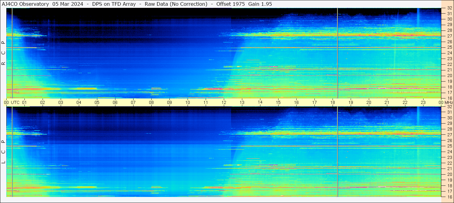The width and height of the screenshot is (454, 203).
Task: Select hour "12" on the time axis
Action: tap(224, 102)
